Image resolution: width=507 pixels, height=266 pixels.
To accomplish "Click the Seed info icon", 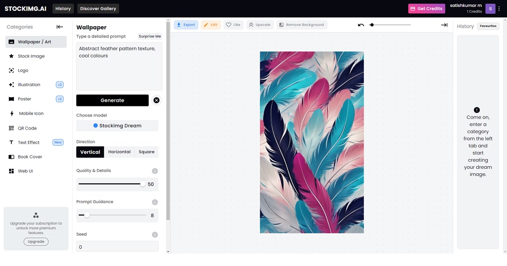I will point(155,235).
